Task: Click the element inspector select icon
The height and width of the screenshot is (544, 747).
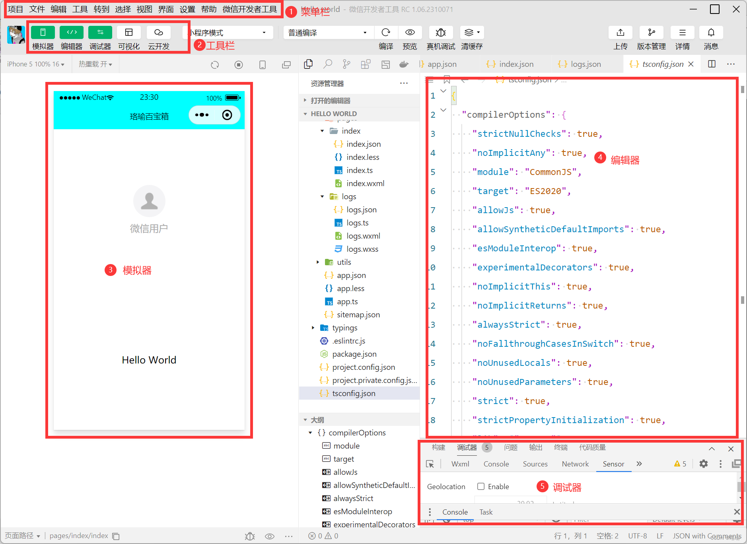Action: click(x=430, y=464)
